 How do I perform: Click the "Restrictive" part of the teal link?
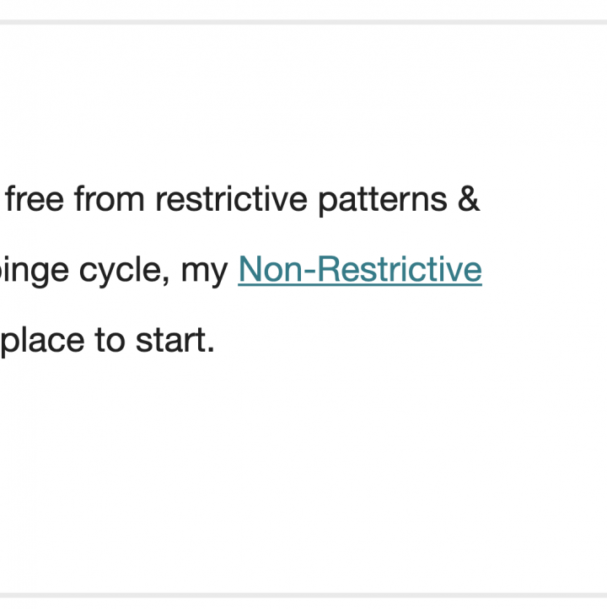(400, 270)
